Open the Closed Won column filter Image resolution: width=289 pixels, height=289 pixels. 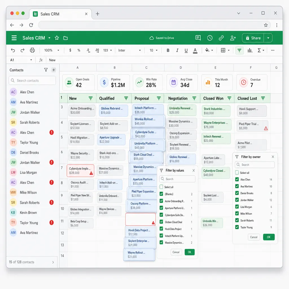(229, 98)
